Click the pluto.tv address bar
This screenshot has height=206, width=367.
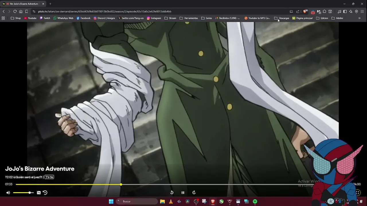(x=161, y=11)
